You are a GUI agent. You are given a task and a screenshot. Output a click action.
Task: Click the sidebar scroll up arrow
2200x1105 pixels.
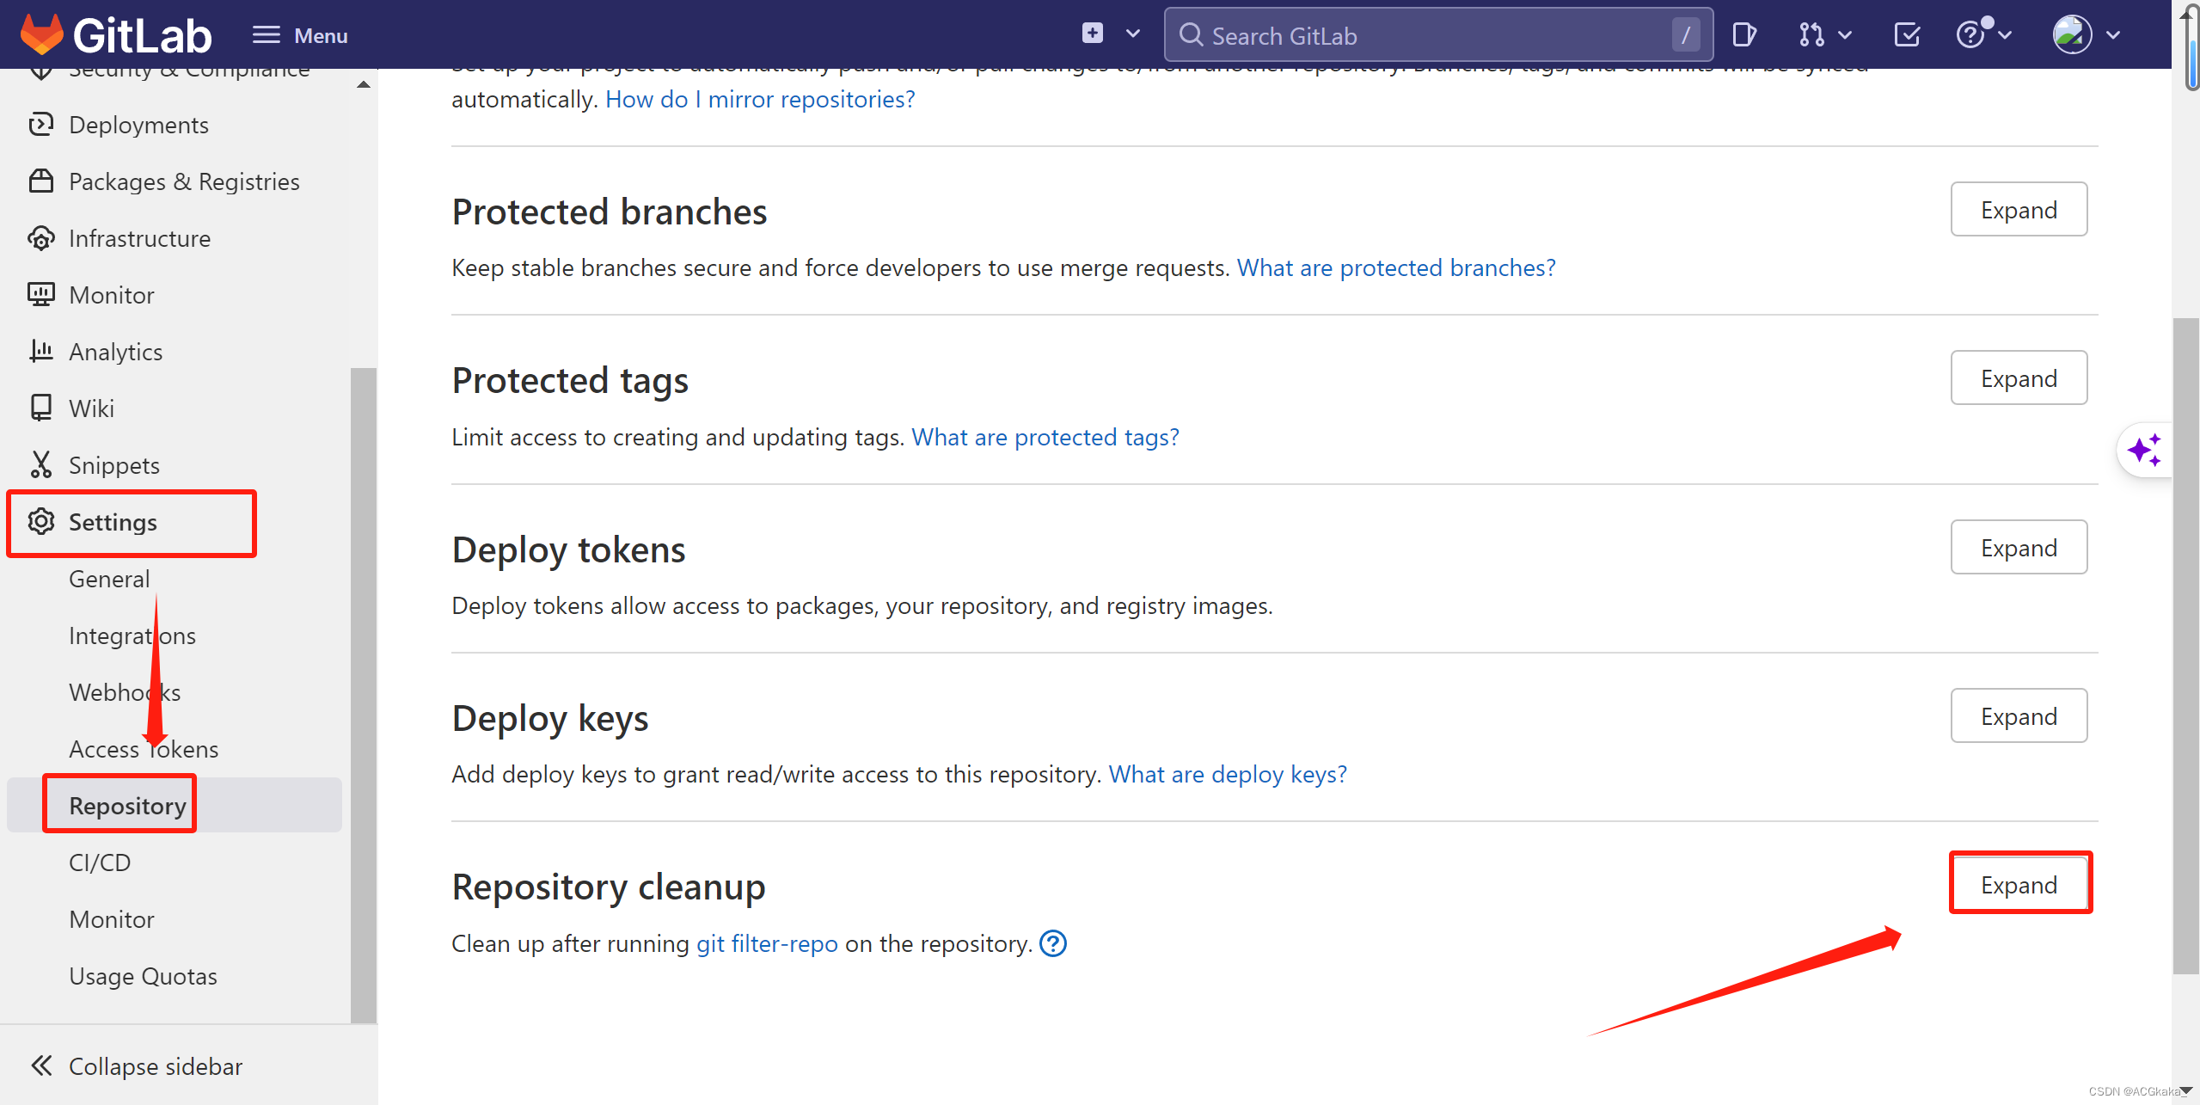point(364,84)
